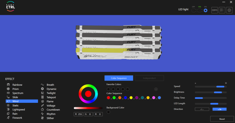Pick the Spectrum effect icon

coord(8,93)
